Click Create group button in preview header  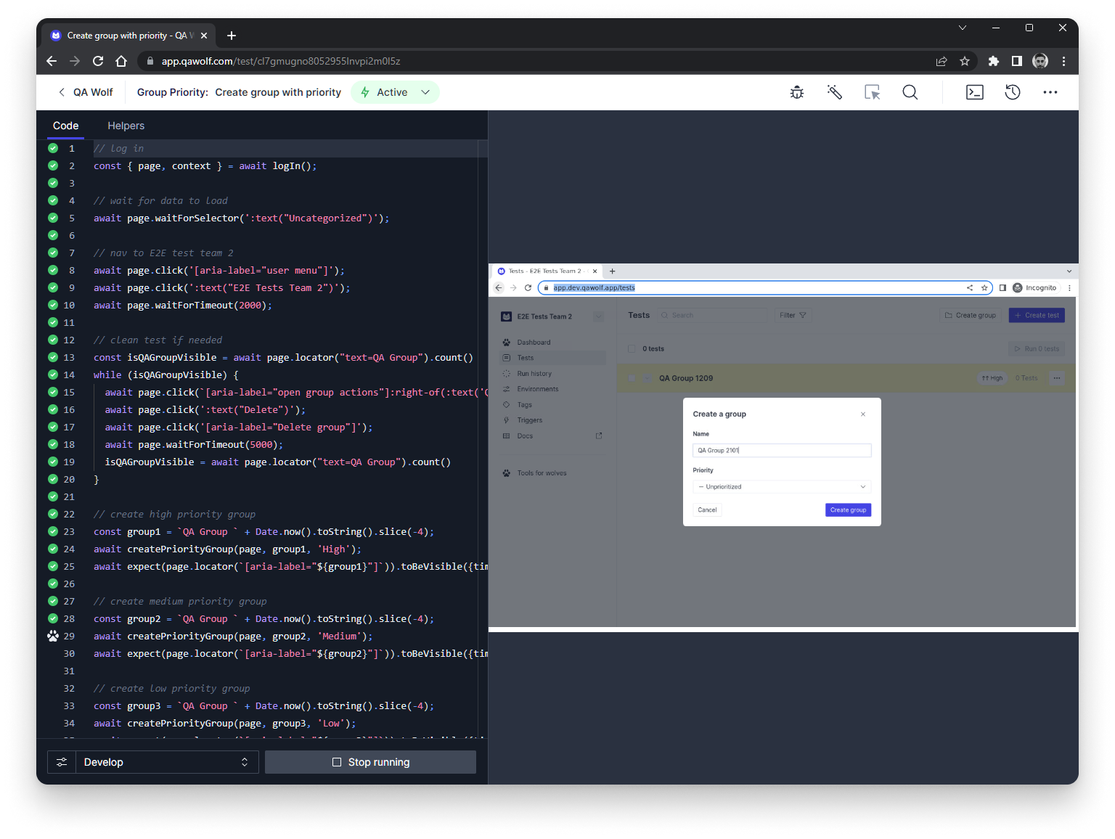coord(971,315)
